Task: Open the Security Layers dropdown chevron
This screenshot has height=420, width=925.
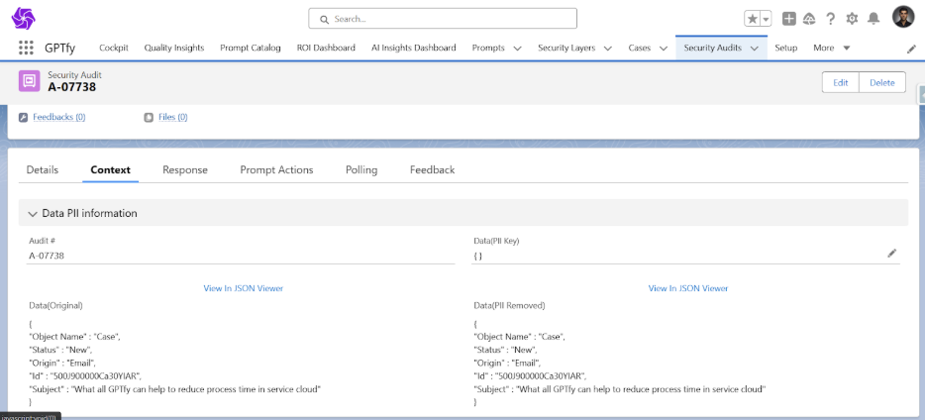Action: click(x=607, y=49)
